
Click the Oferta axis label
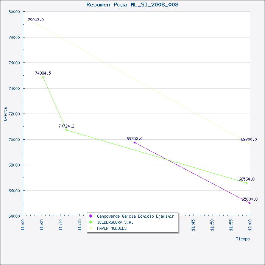pyautogui.click(x=5, y=114)
